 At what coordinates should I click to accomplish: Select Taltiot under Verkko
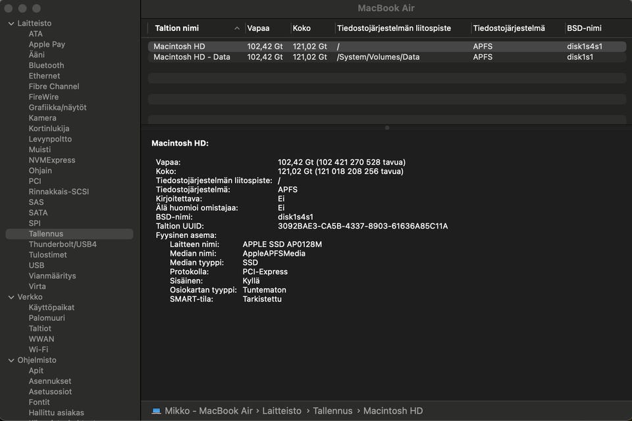click(39, 328)
